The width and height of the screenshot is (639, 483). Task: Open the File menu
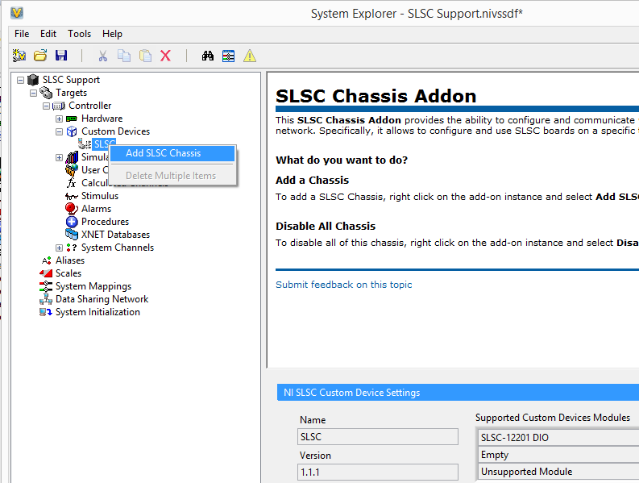(22, 34)
